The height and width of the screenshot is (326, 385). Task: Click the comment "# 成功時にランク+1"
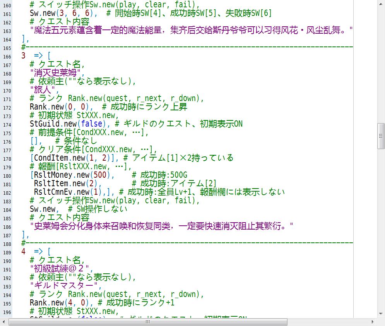136,303
